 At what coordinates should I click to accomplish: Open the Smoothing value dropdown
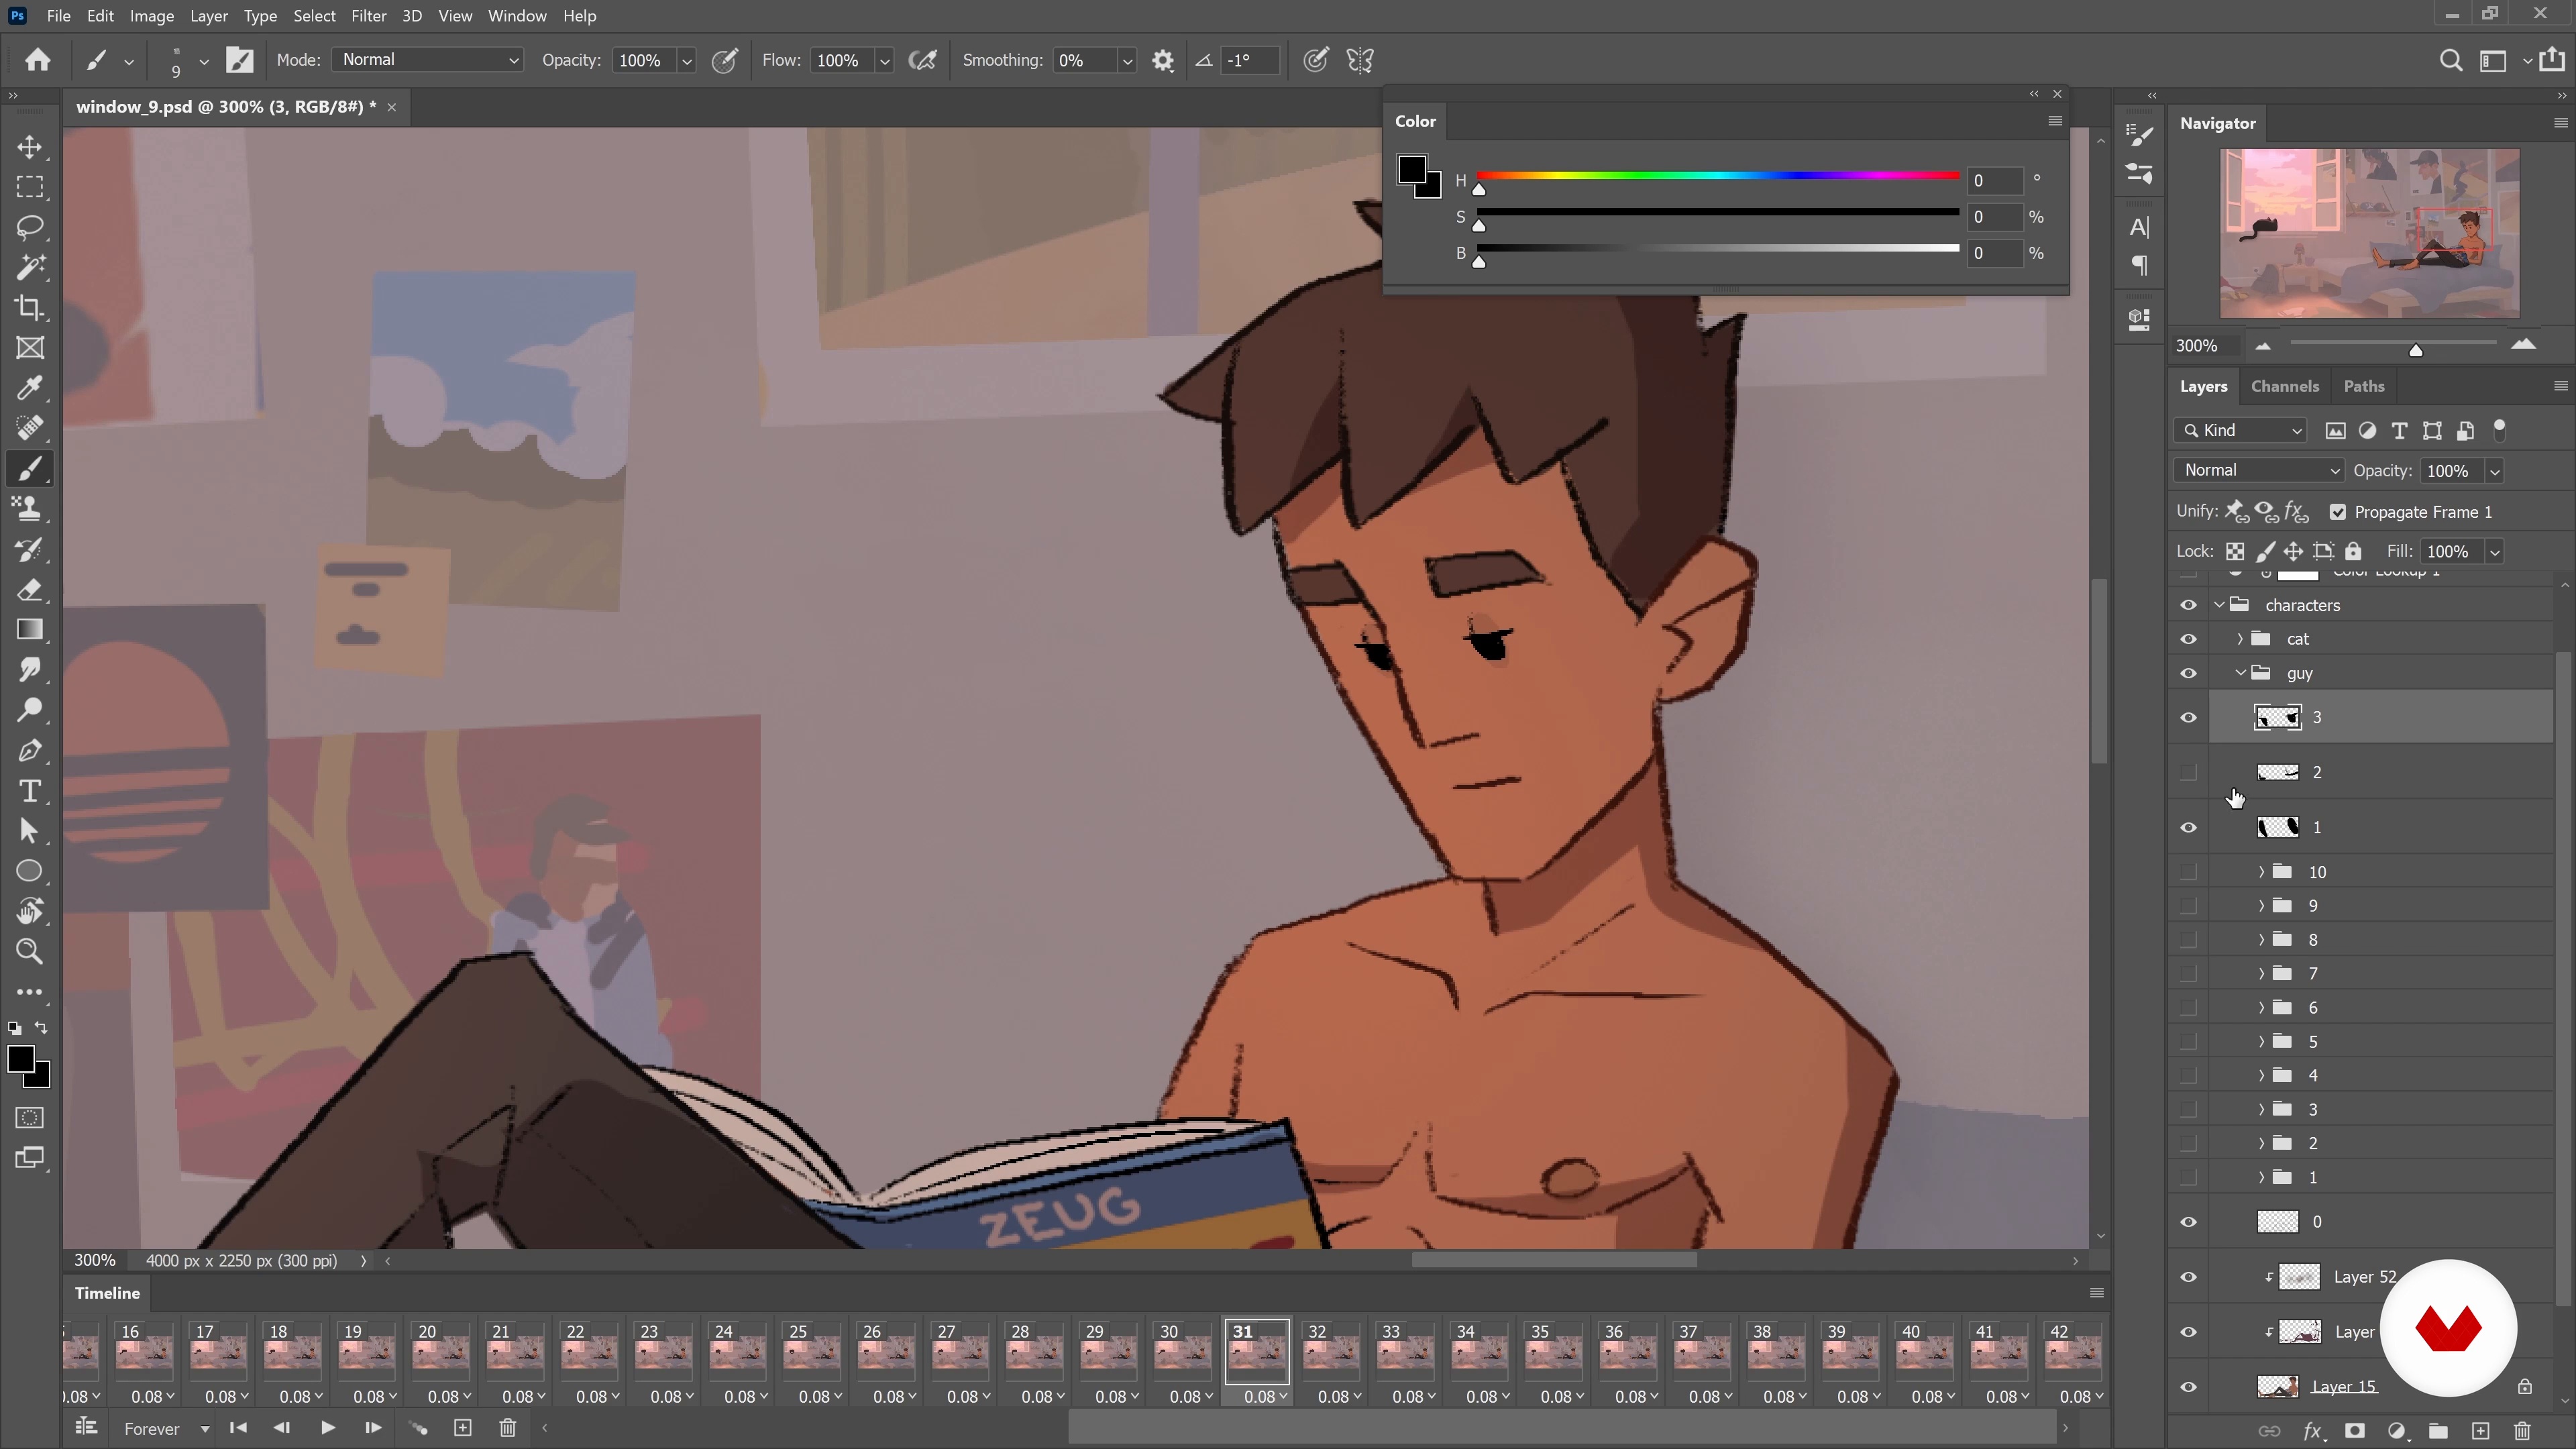(1127, 61)
